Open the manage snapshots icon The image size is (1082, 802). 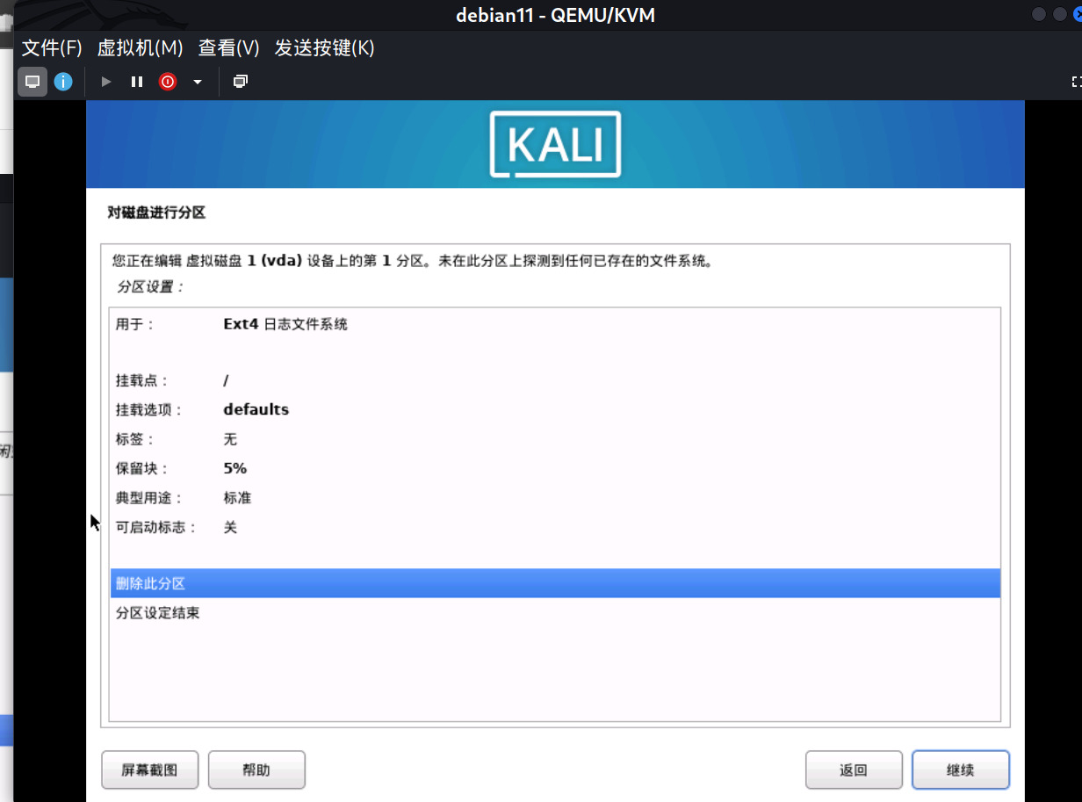[x=241, y=82]
